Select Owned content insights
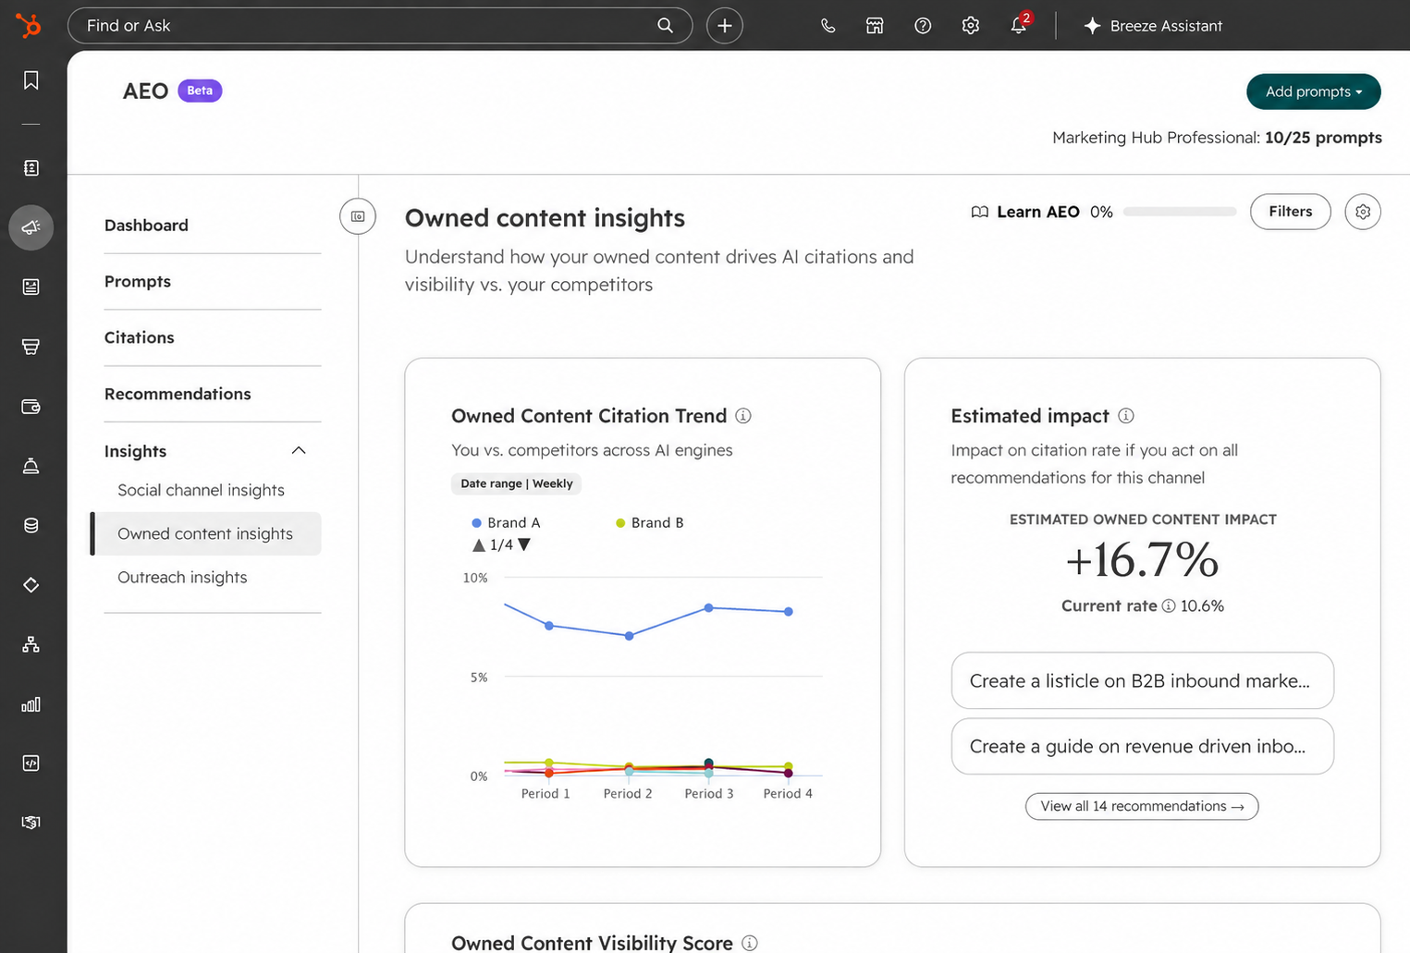 (x=207, y=534)
